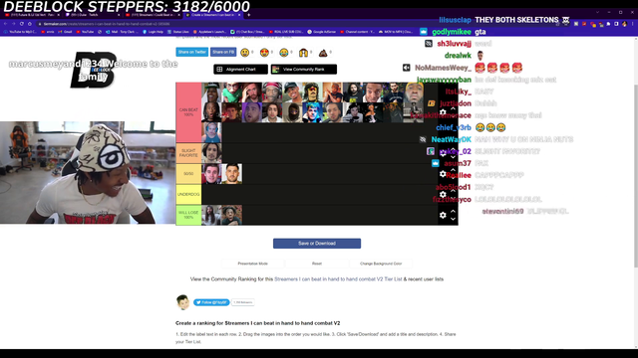Click the grinning face emoji reaction

pyautogui.click(x=244, y=53)
